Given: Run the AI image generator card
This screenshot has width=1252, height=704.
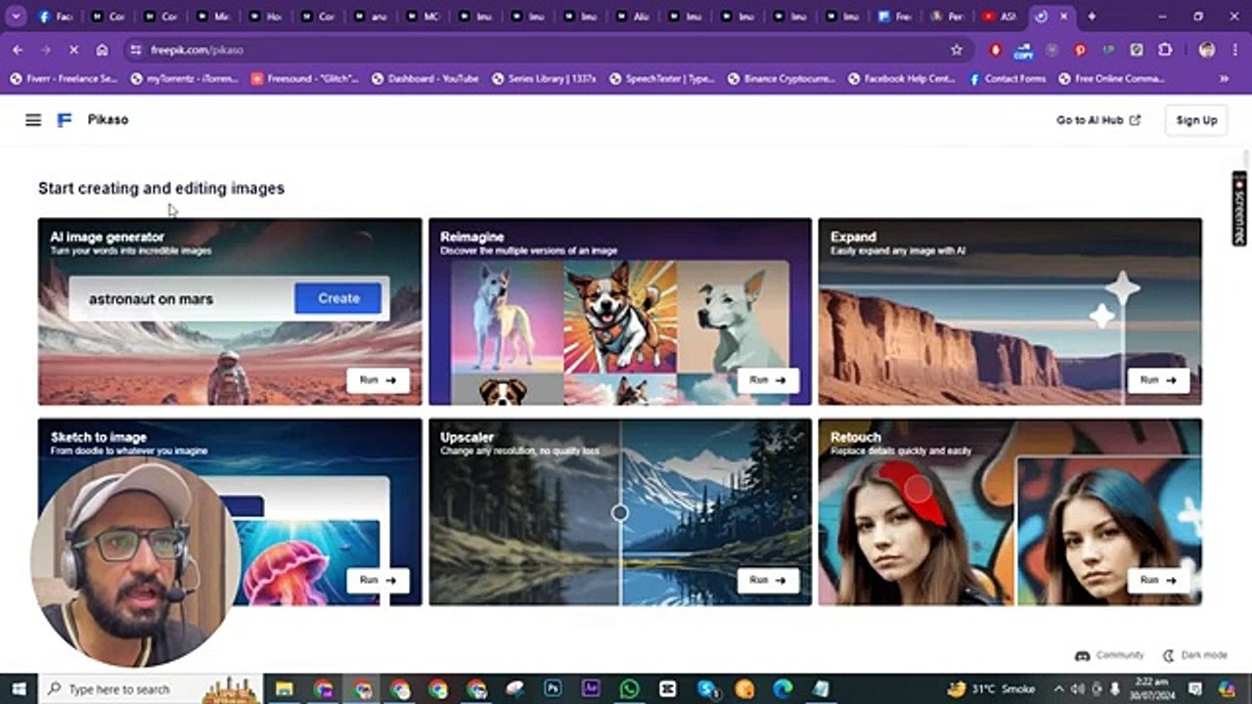Looking at the screenshot, I should click(378, 380).
